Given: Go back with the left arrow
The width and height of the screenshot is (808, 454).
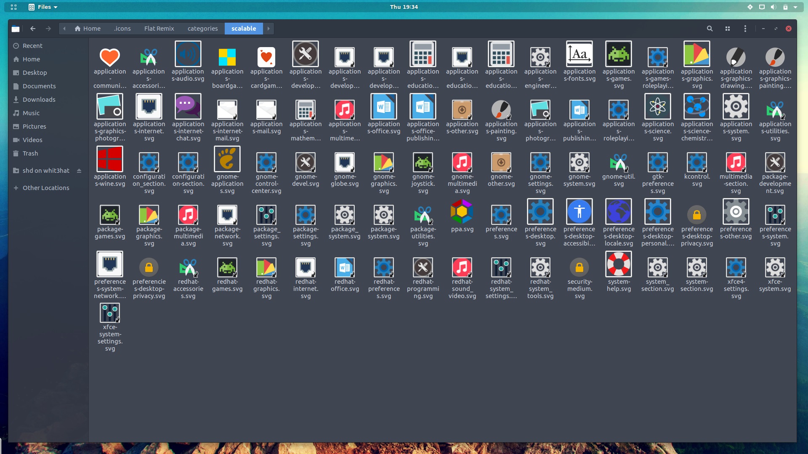Looking at the screenshot, I should [x=33, y=29].
